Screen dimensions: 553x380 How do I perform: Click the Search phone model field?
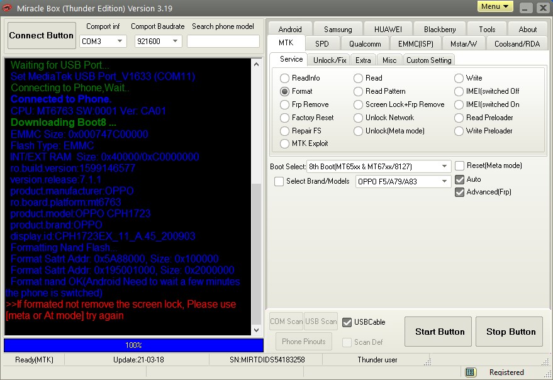click(x=223, y=42)
